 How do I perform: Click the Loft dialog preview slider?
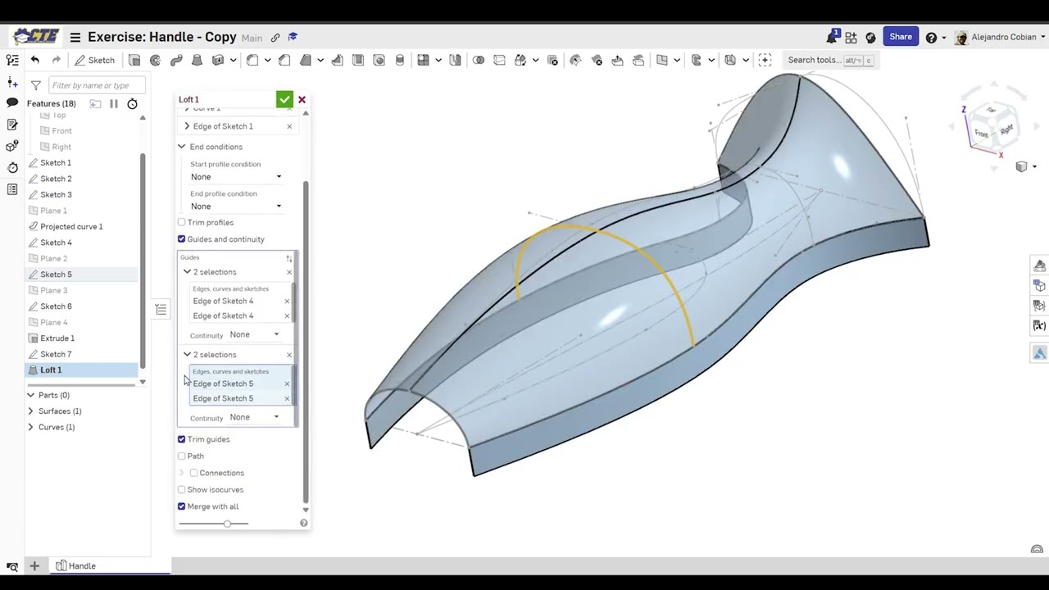(x=227, y=523)
